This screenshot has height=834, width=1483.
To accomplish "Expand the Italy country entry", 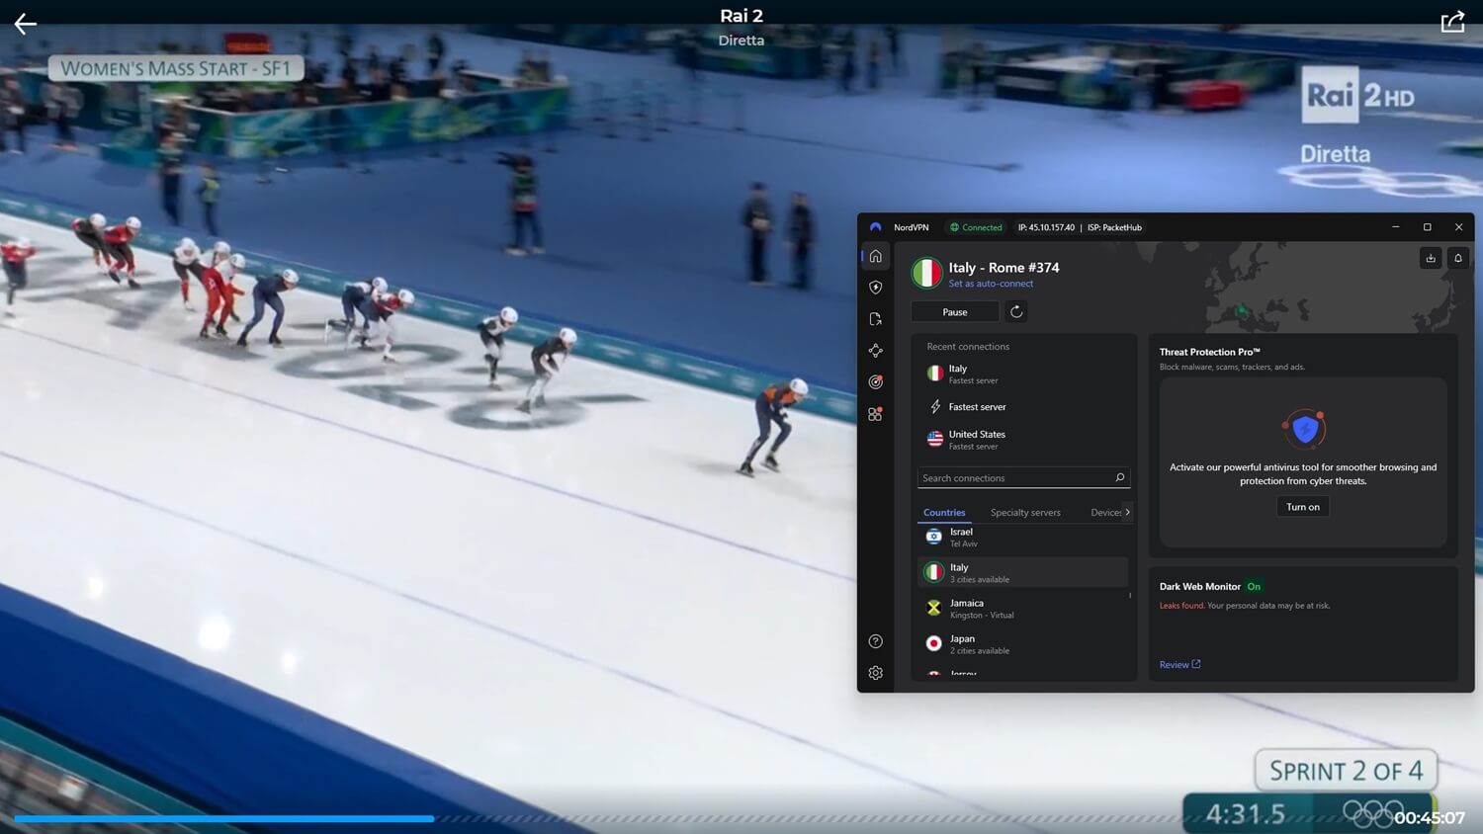I will coord(1022,571).
